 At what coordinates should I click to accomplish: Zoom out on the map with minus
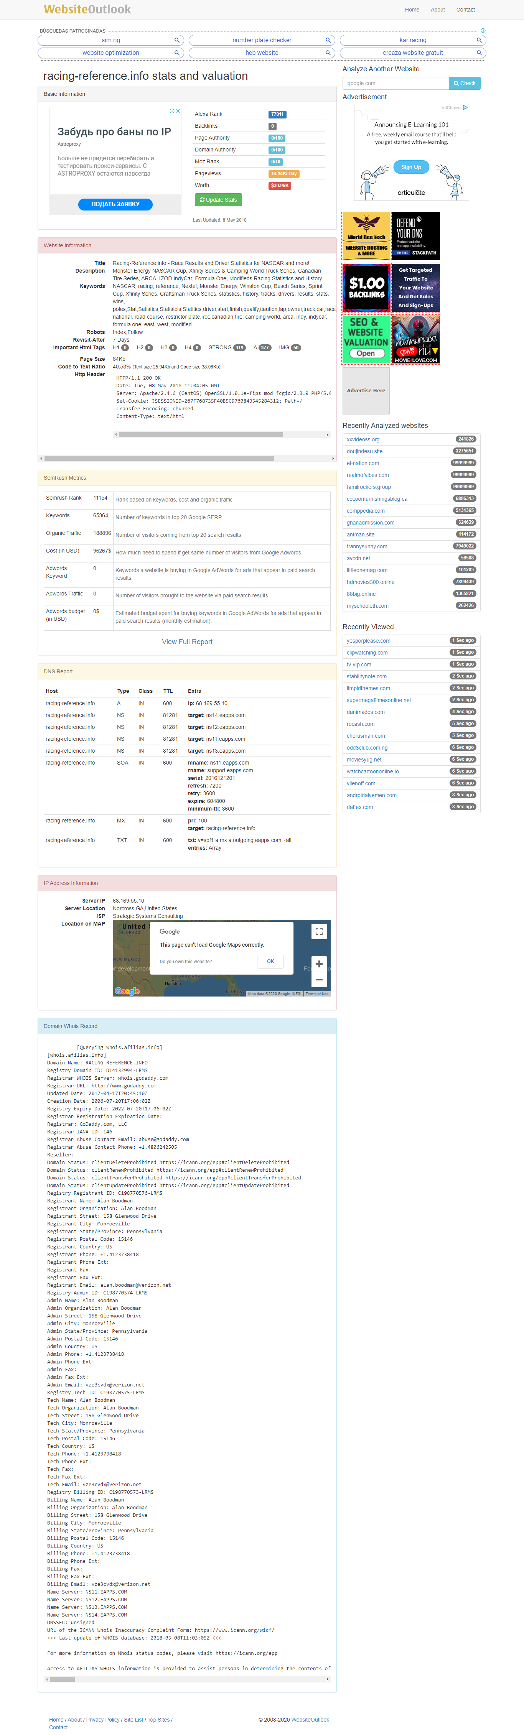(x=319, y=980)
